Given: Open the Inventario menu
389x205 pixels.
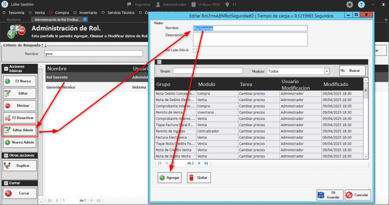Looking at the screenshot, I should (x=86, y=13).
